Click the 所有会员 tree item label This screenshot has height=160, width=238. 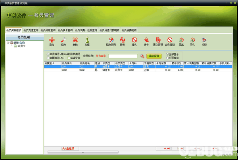coord(19,43)
